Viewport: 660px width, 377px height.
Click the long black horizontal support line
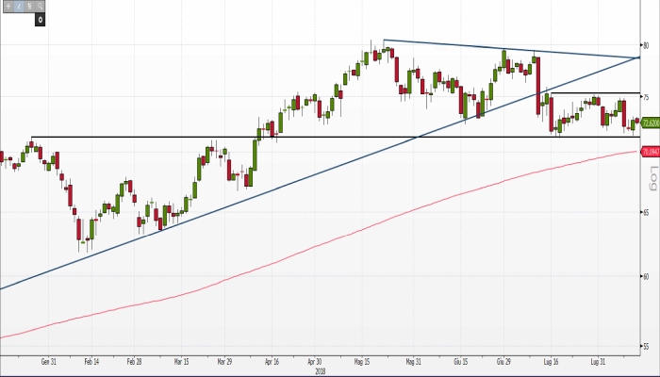click(x=141, y=138)
